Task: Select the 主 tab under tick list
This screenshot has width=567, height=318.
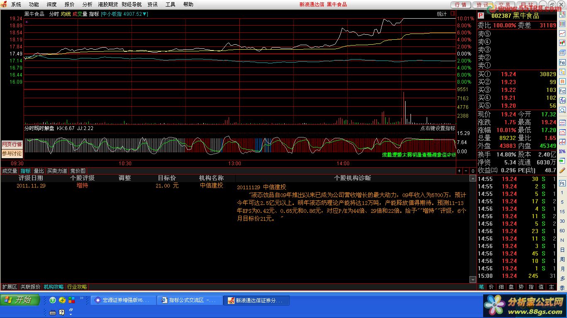Action: [551, 287]
